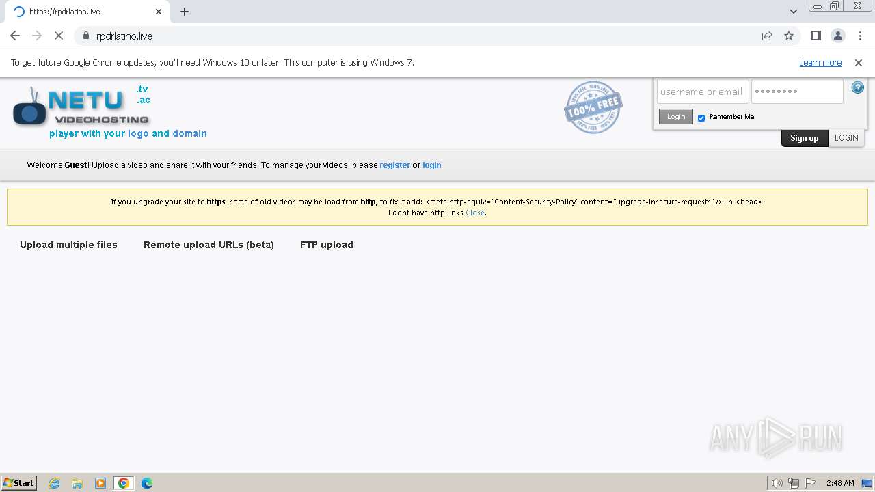Submit the gray Login button
This screenshot has height=492, width=875.
point(676,117)
